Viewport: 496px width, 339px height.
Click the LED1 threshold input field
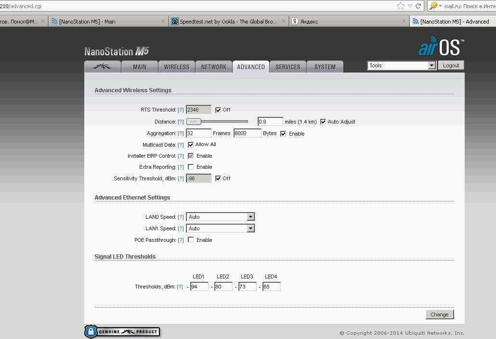(199, 287)
